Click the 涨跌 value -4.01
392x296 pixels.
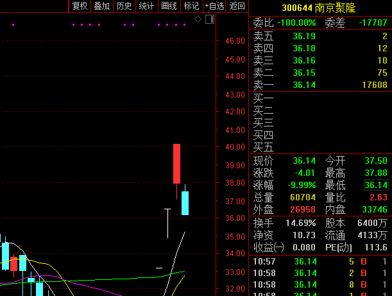point(305,173)
